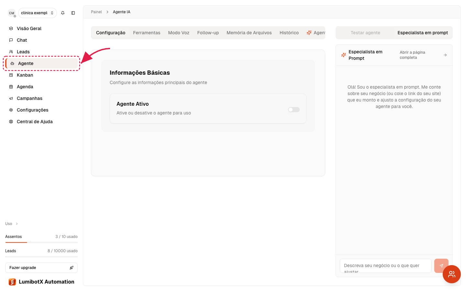Click the Leads usage progress bar

tap(41, 256)
